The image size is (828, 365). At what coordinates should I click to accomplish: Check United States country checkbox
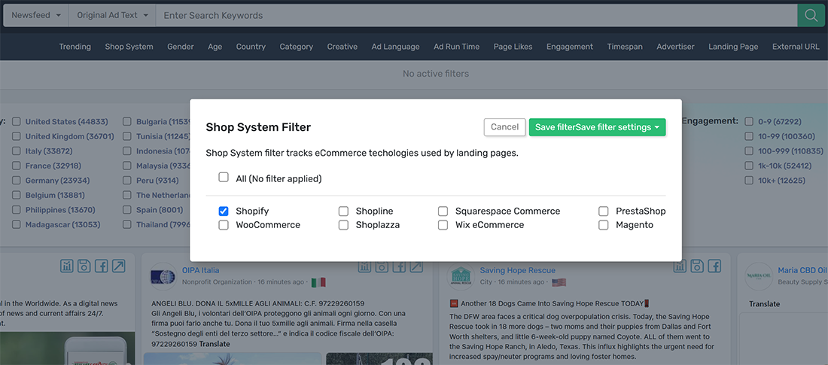pyautogui.click(x=17, y=121)
